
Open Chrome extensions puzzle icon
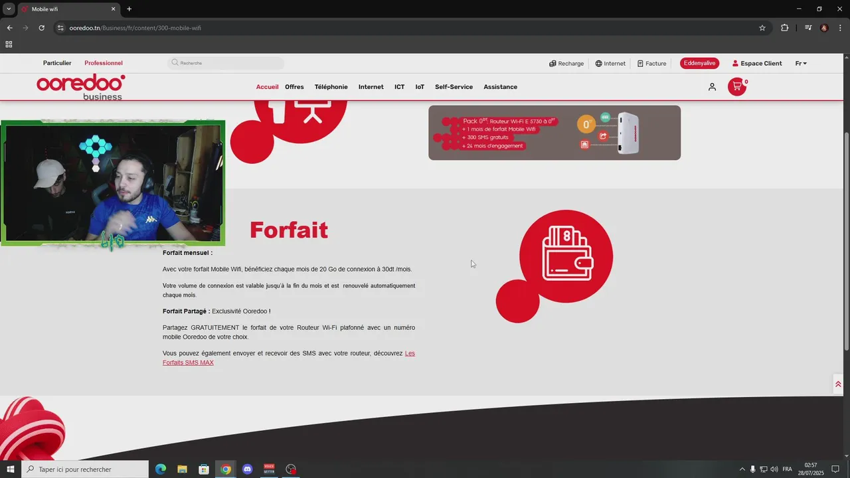pyautogui.click(x=785, y=28)
